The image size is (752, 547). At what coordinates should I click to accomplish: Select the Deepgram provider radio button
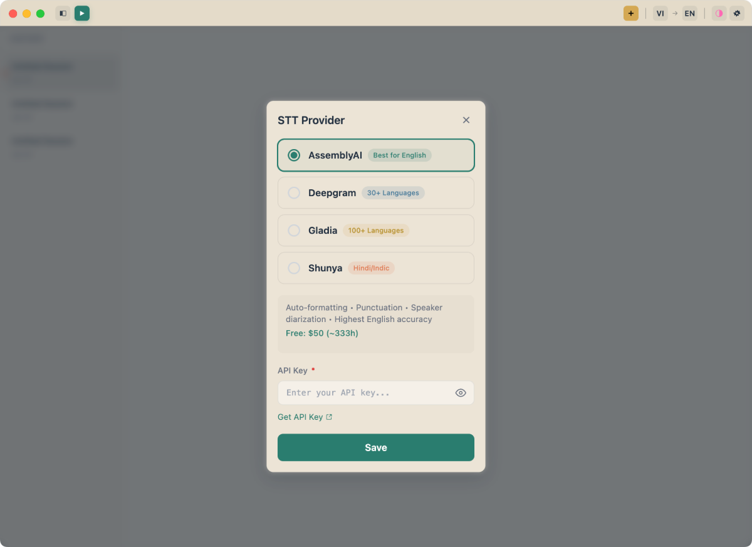click(x=294, y=192)
